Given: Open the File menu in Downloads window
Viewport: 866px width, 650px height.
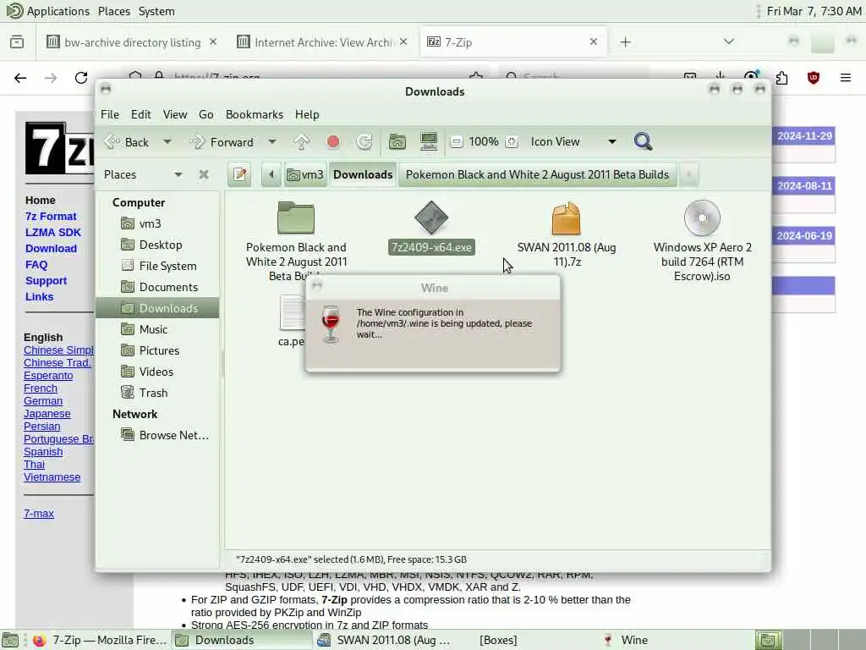Looking at the screenshot, I should [x=109, y=114].
